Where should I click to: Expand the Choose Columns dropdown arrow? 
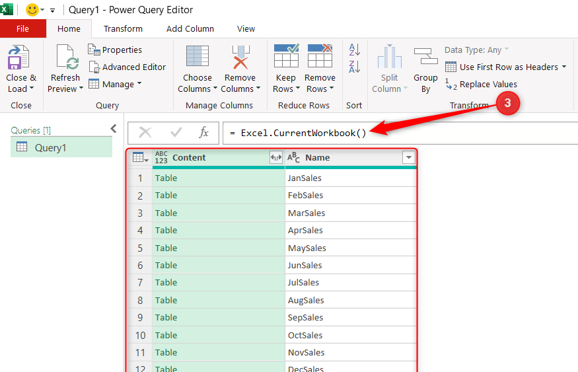pyautogui.click(x=215, y=89)
